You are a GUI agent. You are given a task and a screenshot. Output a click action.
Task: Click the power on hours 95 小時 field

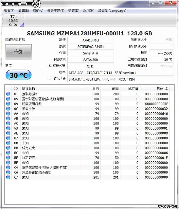click(x=161, y=66)
